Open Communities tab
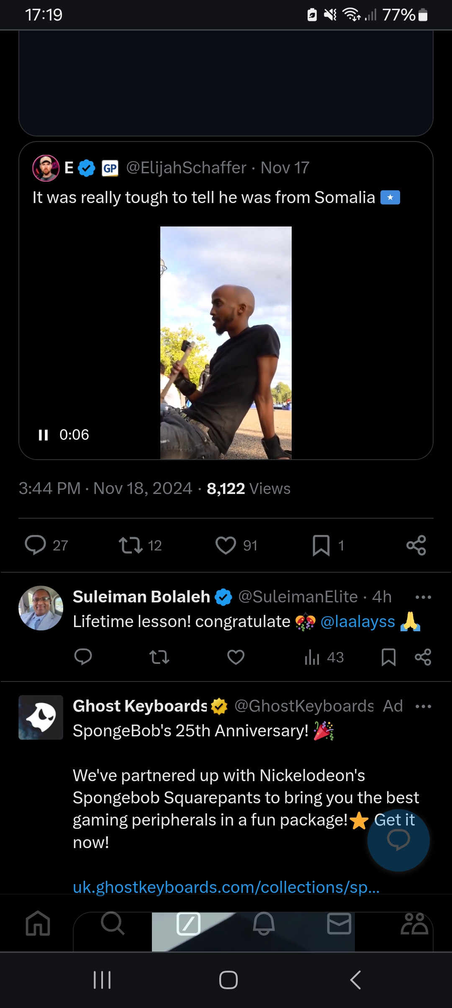 (x=414, y=923)
